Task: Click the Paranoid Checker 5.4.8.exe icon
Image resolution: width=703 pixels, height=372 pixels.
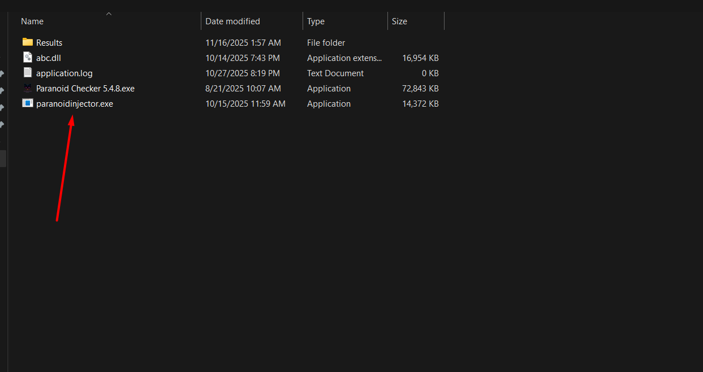Action: click(28, 88)
